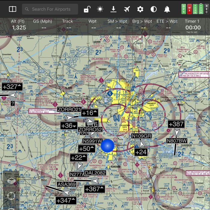This screenshot has height=210, width=210.
Task: Toggle the half-circle contrast night mode icon
Action: pyautogui.click(x=154, y=9)
